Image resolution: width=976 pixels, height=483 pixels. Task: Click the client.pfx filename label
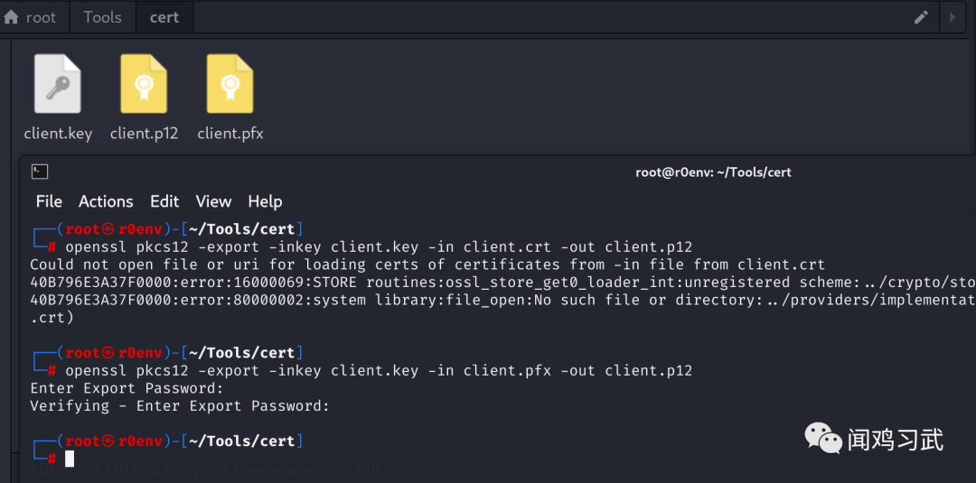tap(230, 134)
